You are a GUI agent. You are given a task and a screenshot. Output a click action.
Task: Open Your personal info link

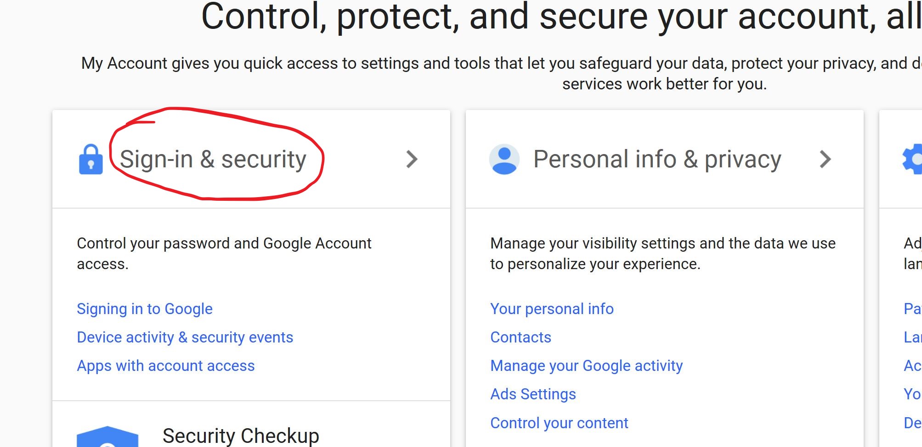click(552, 309)
